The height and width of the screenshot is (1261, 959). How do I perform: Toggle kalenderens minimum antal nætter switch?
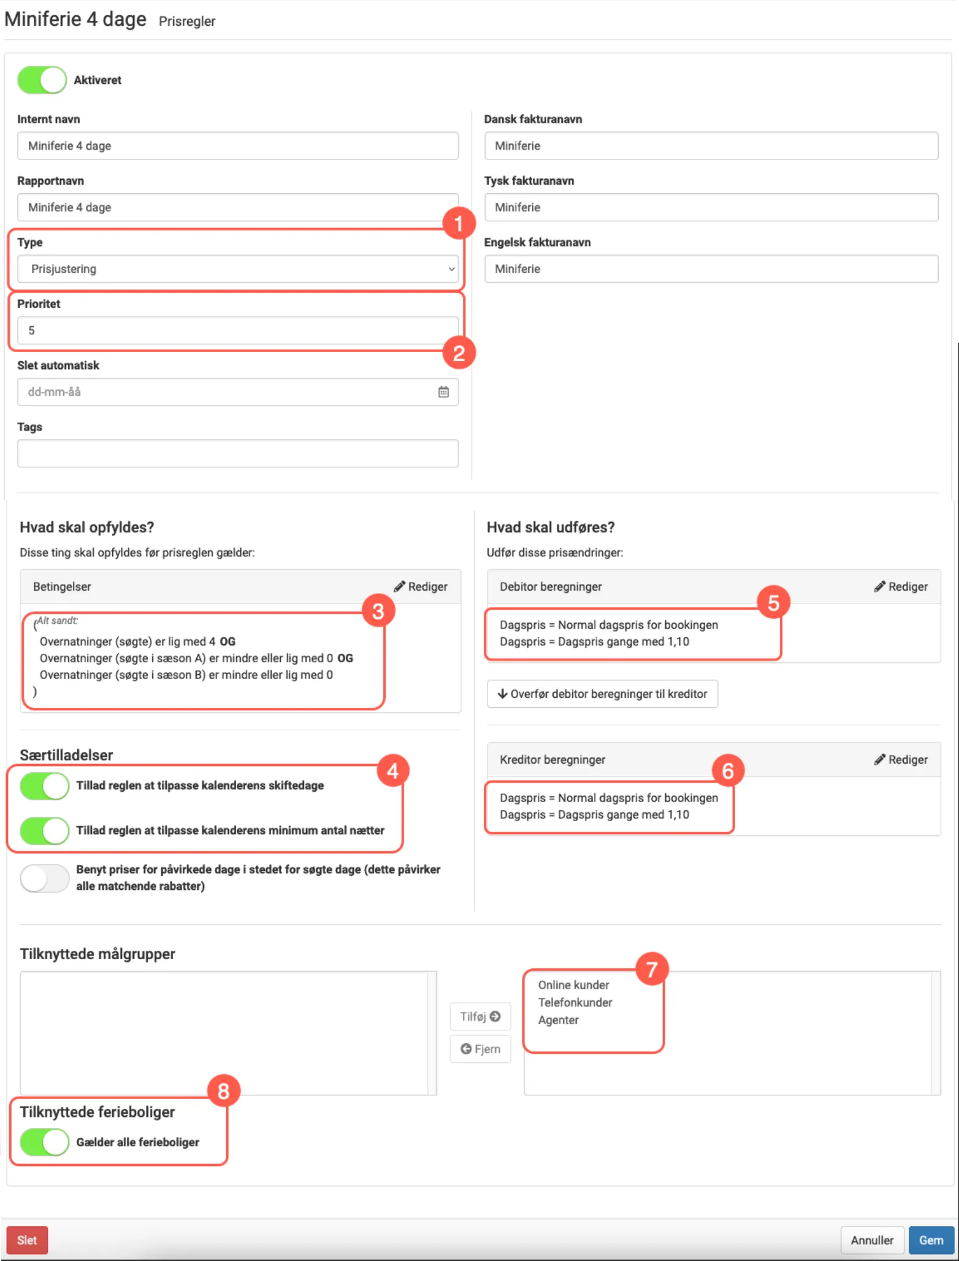coord(45,830)
